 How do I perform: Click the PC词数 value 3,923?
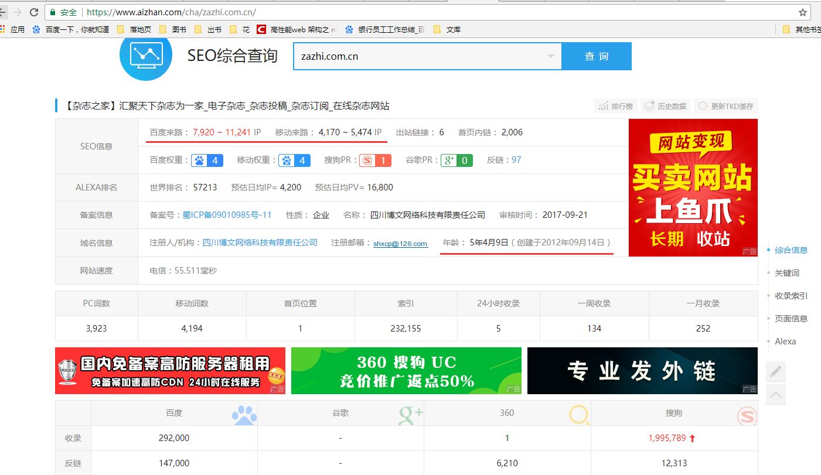96,329
